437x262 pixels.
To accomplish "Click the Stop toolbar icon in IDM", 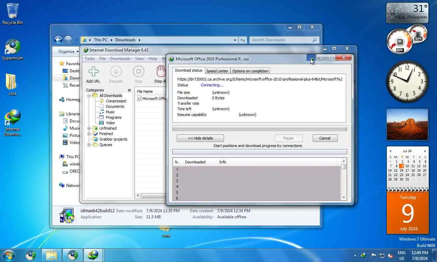I will [138, 74].
